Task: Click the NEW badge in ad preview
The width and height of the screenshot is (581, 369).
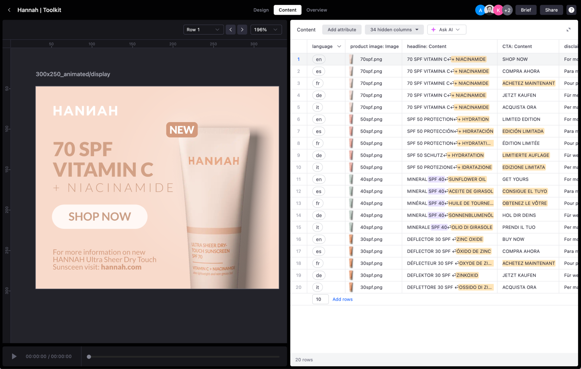Action: coord(182,130)
